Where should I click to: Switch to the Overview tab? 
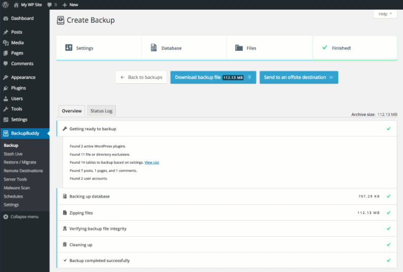pyautogui.click(x=72, y=111)
